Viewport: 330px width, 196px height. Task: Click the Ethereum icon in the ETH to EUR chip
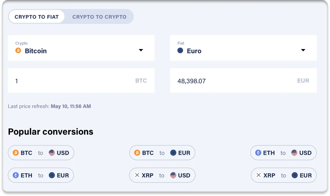click(15, 175)
